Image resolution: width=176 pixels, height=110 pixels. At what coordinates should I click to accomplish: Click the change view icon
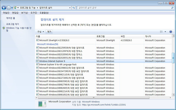[x=161, y=32]
